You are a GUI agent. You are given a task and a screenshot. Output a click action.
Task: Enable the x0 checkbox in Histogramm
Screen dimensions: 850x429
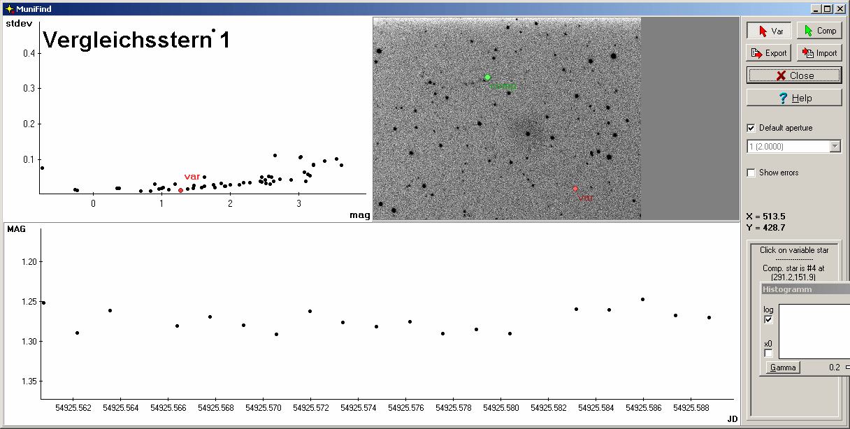(x=769, y=353)
